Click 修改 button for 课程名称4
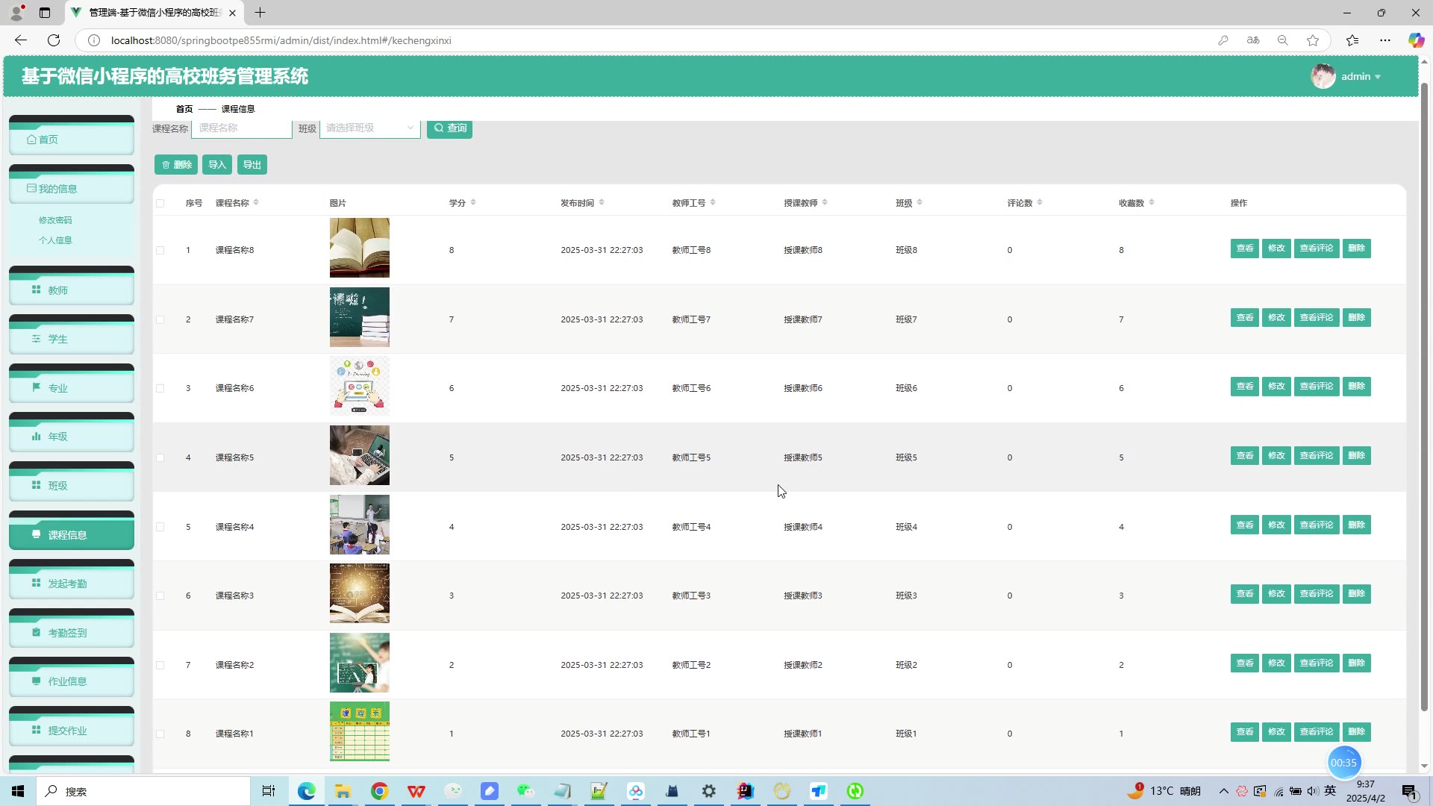The height and width of the screenshot is (806, 1433). [1276, 525]
